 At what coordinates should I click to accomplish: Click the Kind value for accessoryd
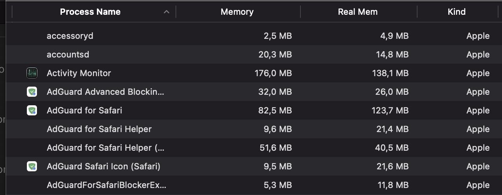click(478, 36)
